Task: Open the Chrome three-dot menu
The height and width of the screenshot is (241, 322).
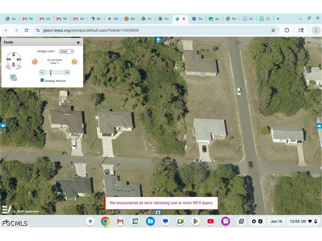Action: pyautogui.click(x=316, y=30)
